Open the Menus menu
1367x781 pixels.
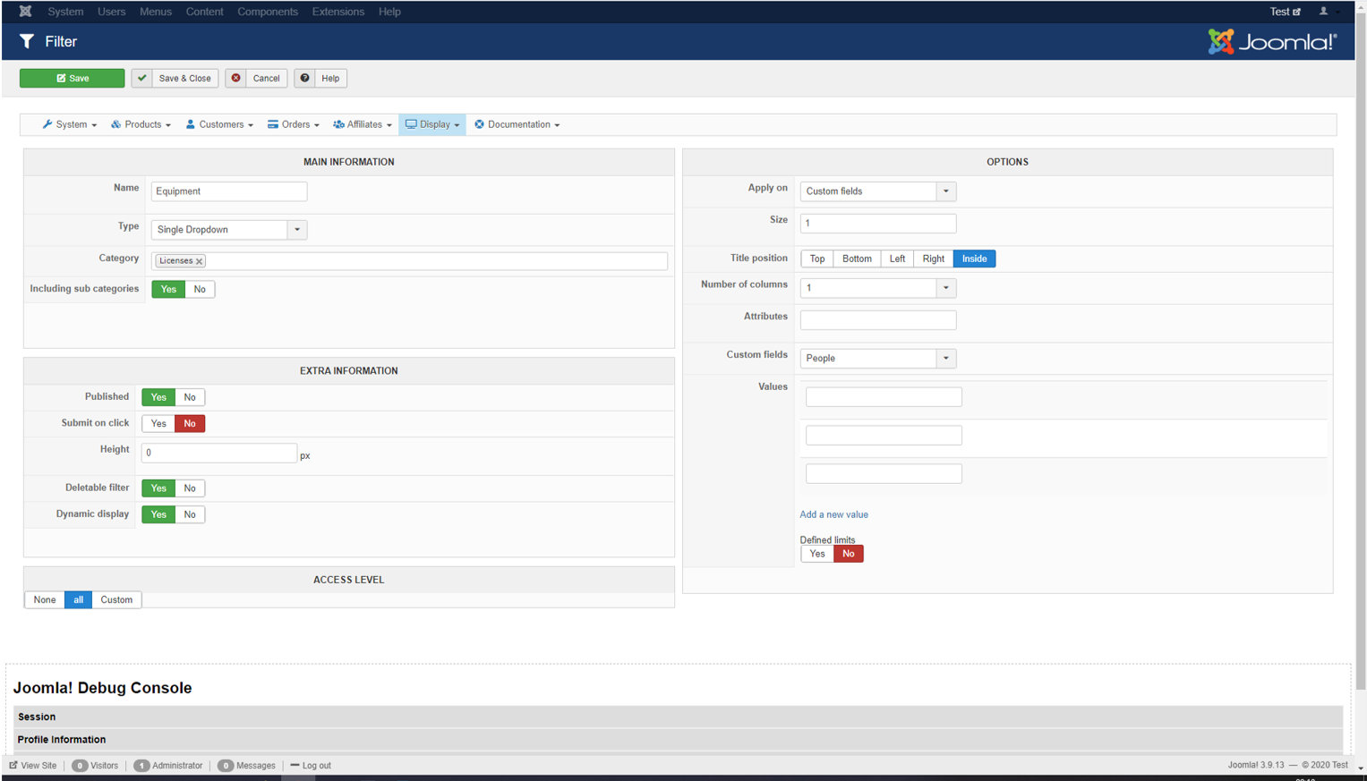coord(156,12)
